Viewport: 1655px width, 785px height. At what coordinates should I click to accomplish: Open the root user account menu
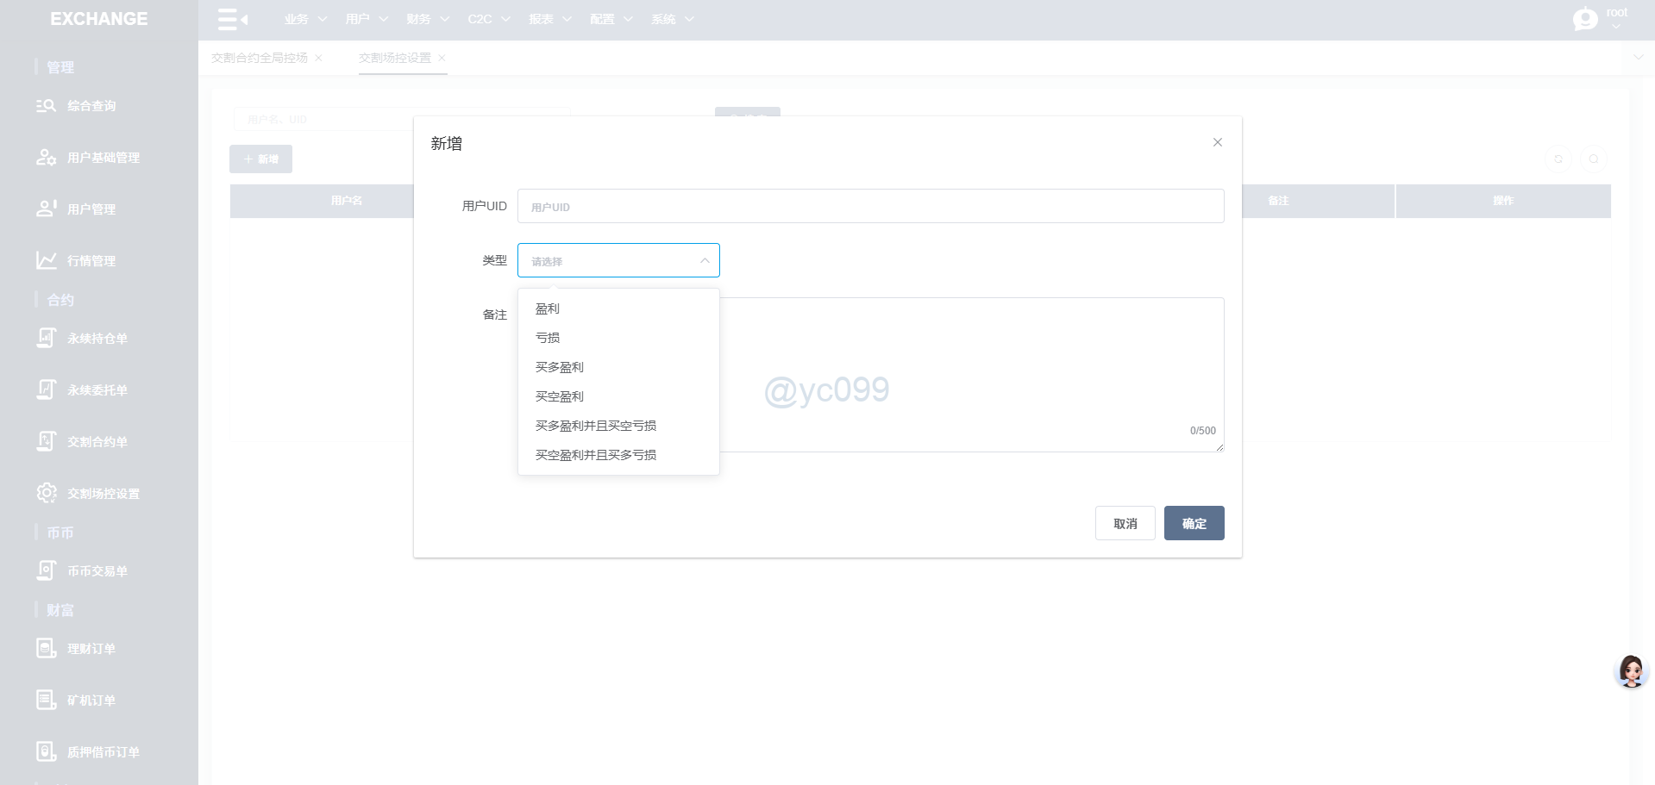pyautogui.click(x=1600, y=18)
